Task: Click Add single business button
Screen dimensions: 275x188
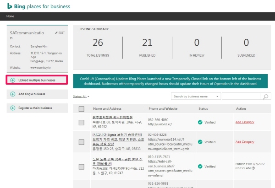Action: (x=37, y=94)
